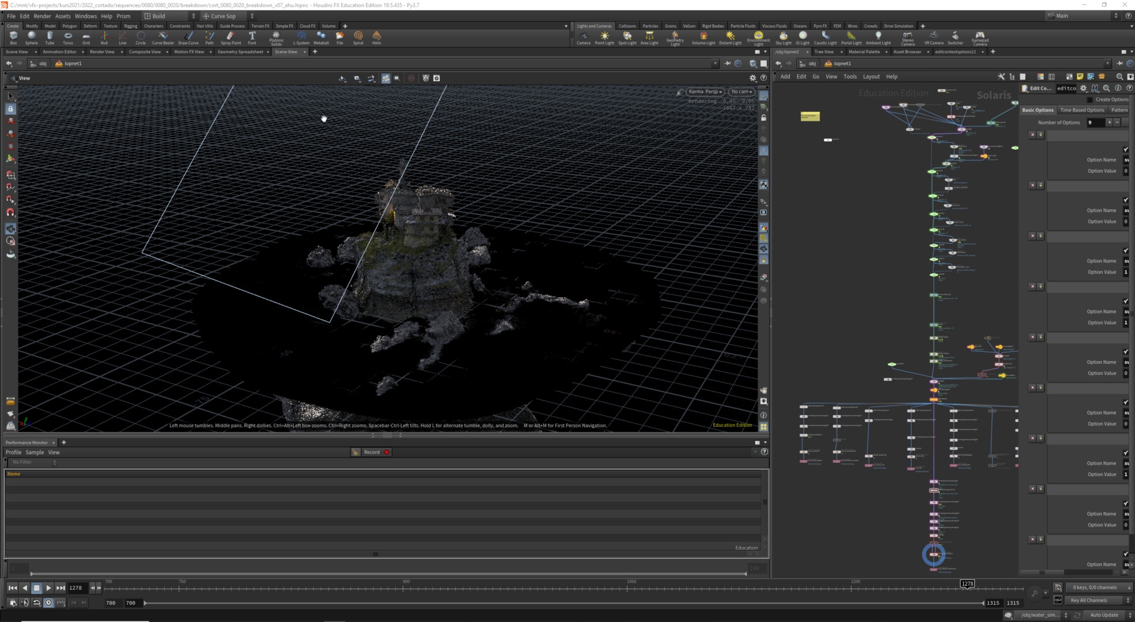This screenshot has height=622, width=1135.
Task: Click the 1278 timeline frame marker
Action: [967, 583]
